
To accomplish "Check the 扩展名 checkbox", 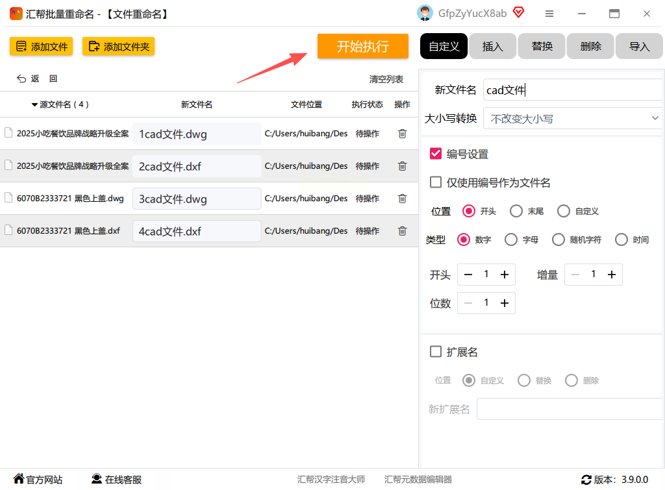I will coord(436,352).
